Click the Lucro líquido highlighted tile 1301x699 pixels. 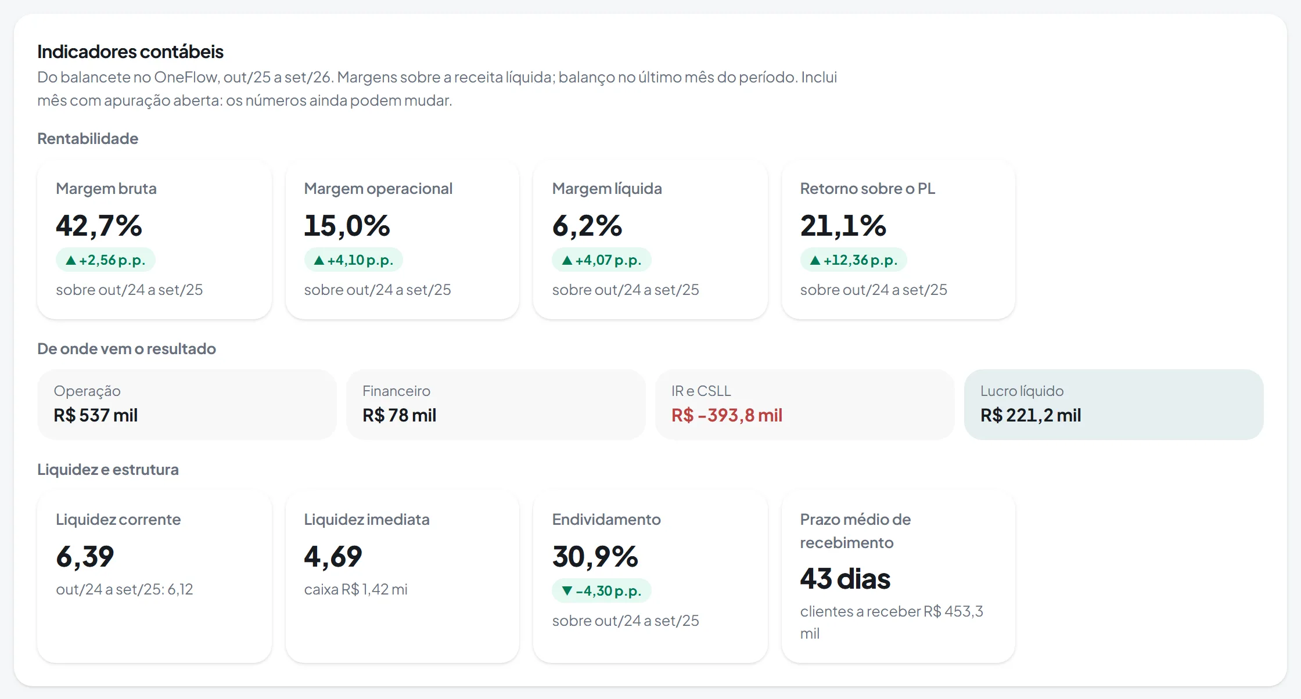(x=1114, y=404)
